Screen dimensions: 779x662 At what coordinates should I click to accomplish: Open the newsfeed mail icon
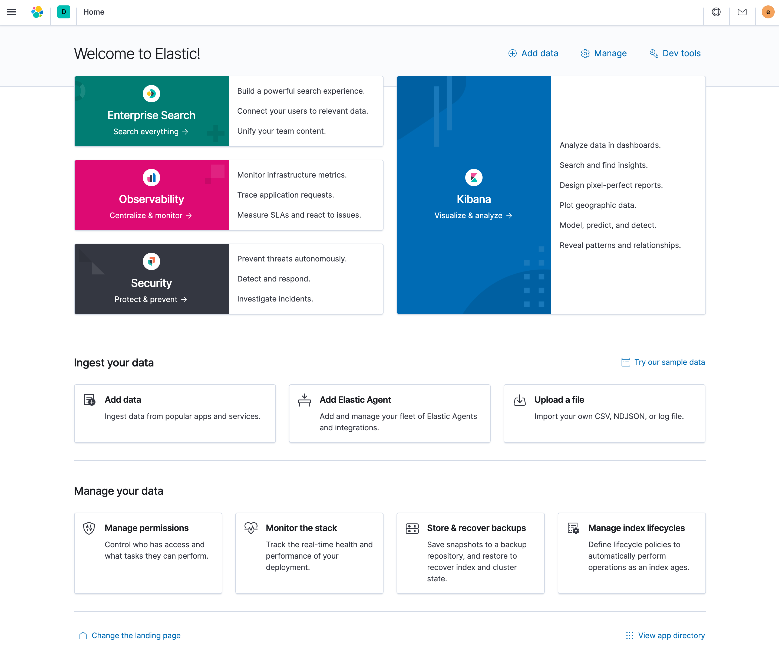pos(742,12)
